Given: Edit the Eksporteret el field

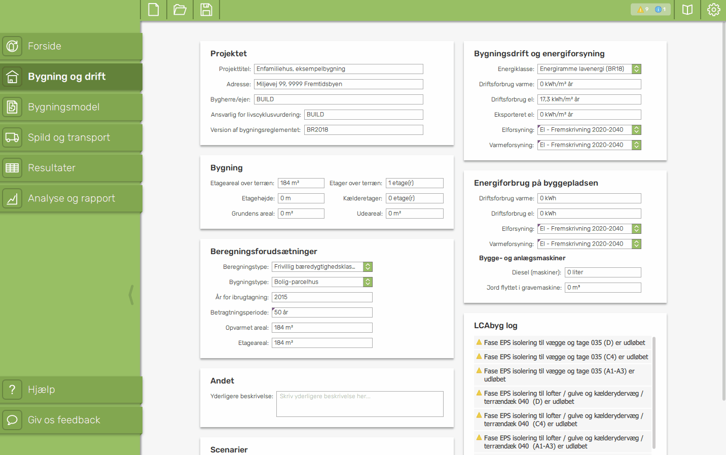Looking at the screenshot, I should click(589, 115).
